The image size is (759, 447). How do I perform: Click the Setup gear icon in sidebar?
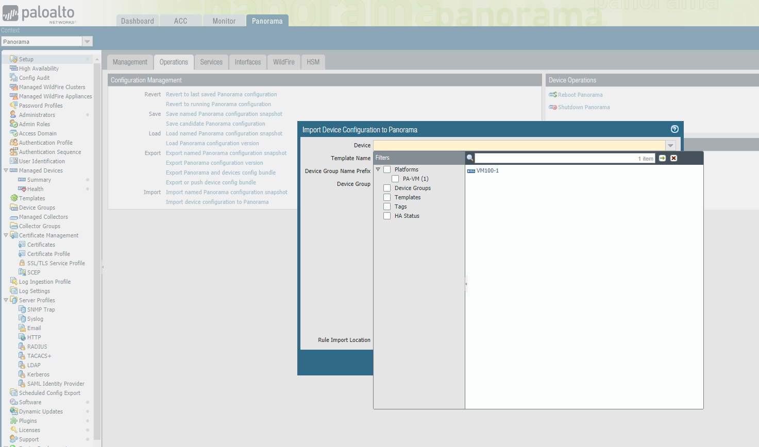[x=14, y=59]
